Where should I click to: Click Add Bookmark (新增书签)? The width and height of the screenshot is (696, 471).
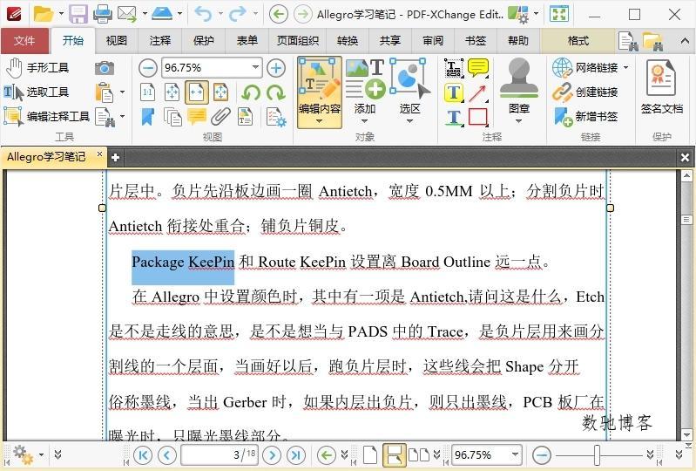click(x=586, y=116)
